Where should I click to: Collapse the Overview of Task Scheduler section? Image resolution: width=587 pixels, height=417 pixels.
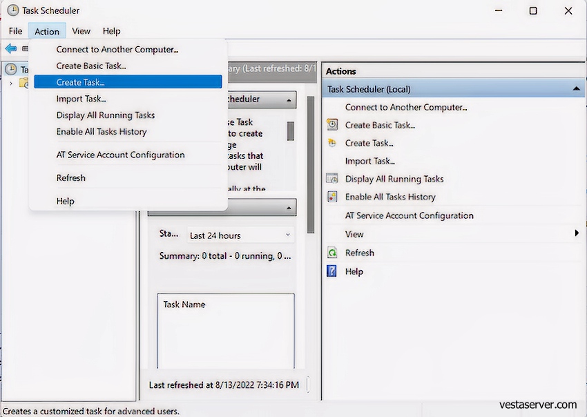[289, 100]
